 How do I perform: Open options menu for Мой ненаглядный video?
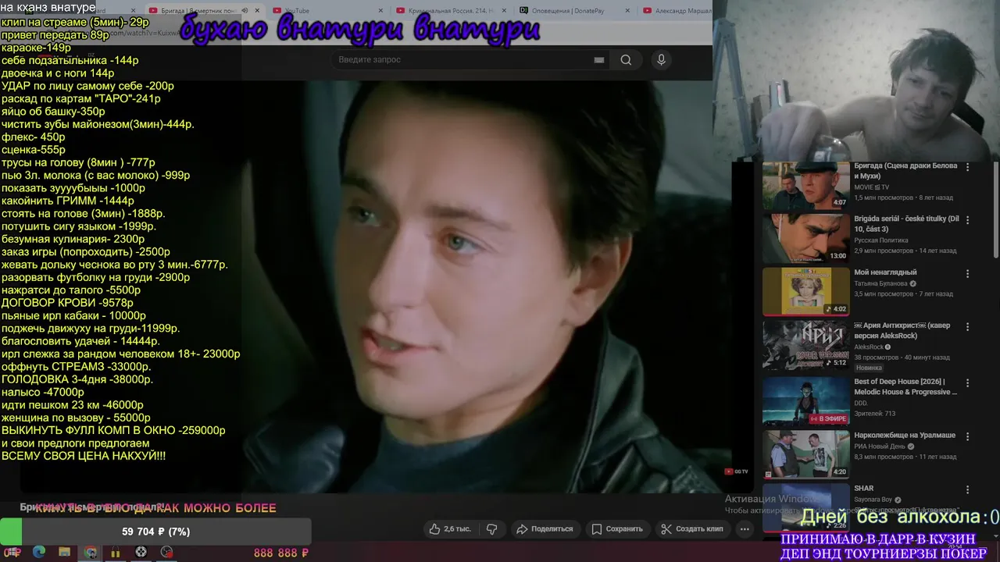point(967,273)
